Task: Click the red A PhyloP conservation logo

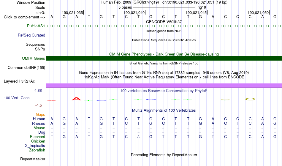Action: 76,99
